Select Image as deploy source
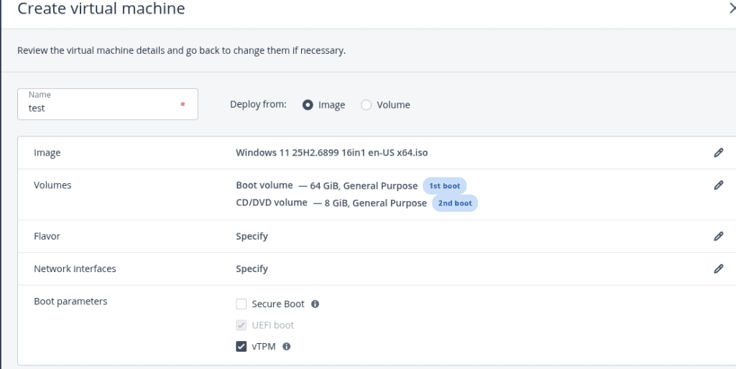 tap(308, 105)
